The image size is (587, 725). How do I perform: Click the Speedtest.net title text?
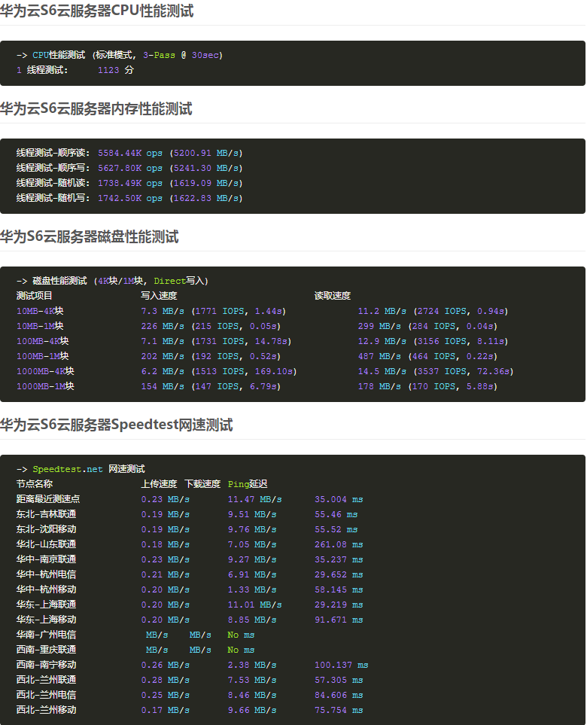tap(68, 469)
